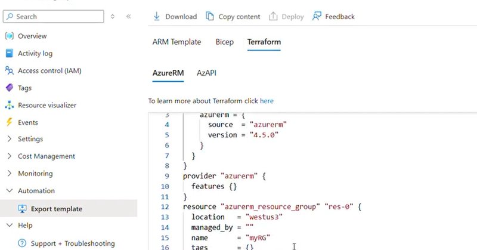The height and width of the screenshot is (250, 477).
Task: Click managed_by key on line 14
Action: [212, 227]
